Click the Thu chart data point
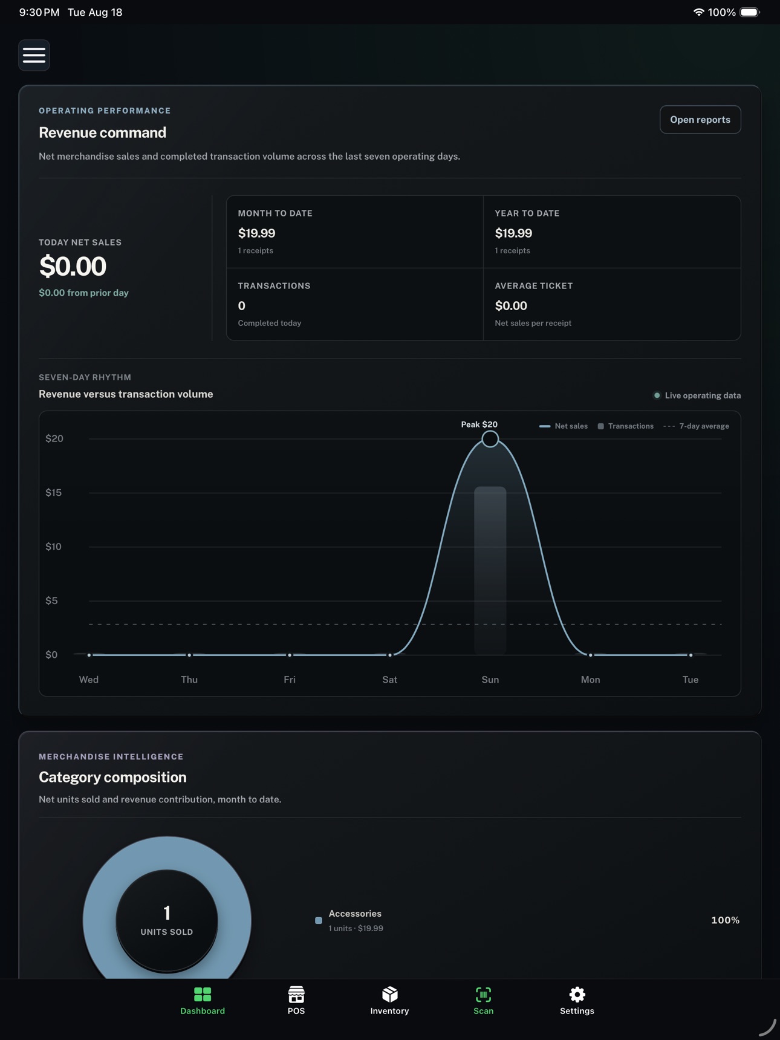This screenshot has width=780, height=1040. [x=189, y=655]
